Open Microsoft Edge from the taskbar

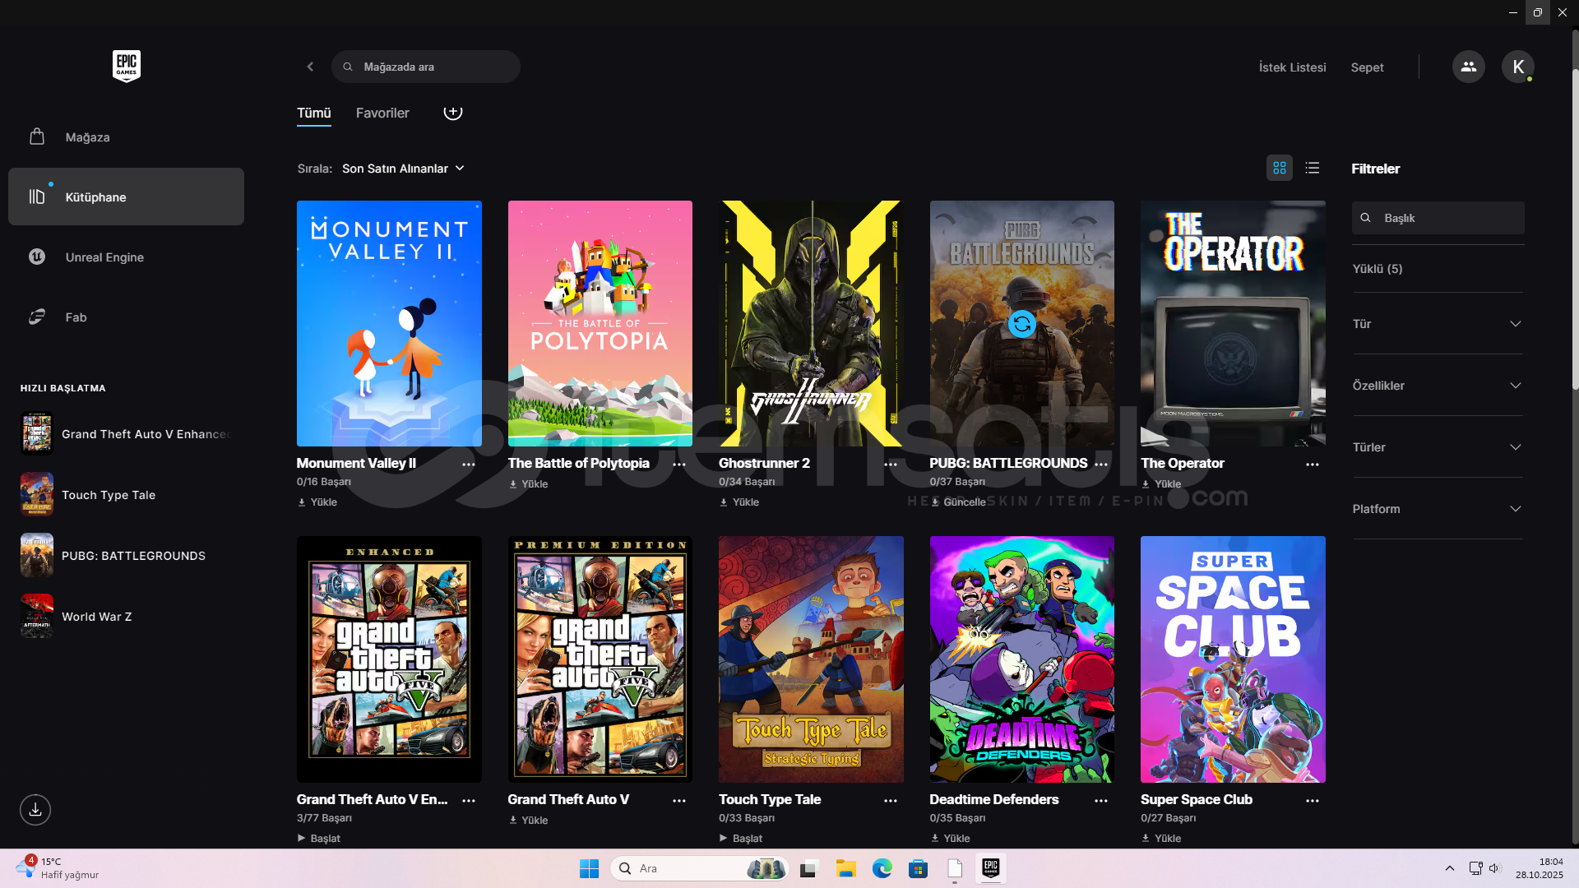[x=882, y=868]
